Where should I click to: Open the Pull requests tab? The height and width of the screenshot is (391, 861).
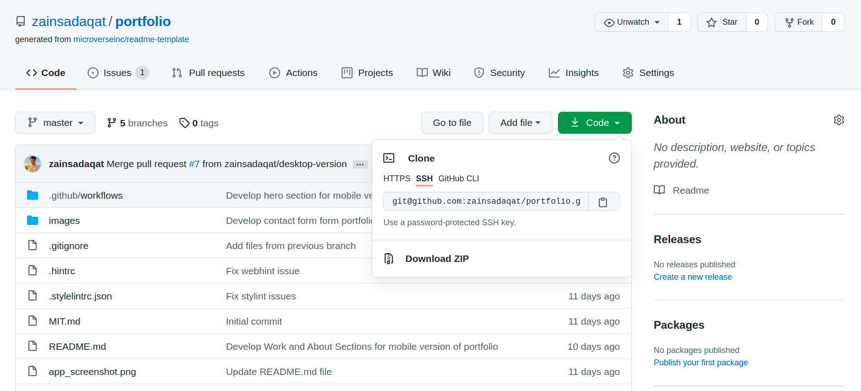(x=208, y=73)
